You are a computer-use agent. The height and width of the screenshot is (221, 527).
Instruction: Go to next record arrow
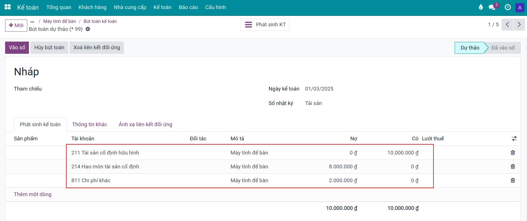(x=519, y=25)
